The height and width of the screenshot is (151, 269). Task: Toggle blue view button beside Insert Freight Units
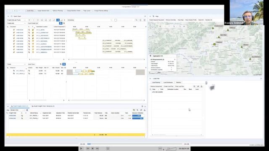coord(61,23)
